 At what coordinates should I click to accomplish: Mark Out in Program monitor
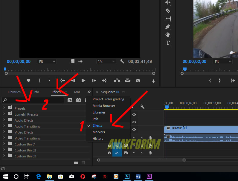219,81
